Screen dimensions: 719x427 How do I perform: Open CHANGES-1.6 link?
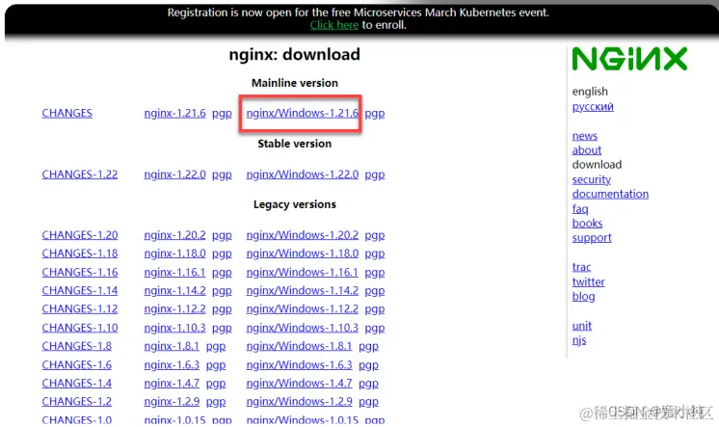pyautogui.click(x=76, y=364)
